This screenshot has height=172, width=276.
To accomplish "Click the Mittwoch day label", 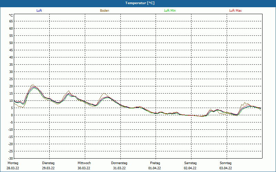I will (84, 163).
